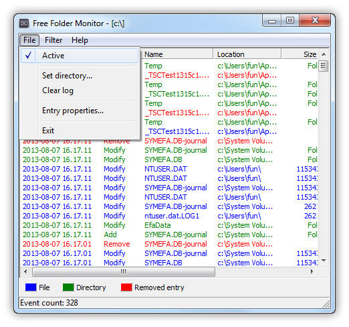Choose Set directory... from File menu
Image resolution: width=349 pixels, height=327 pixels.
(x=80, y=76)
